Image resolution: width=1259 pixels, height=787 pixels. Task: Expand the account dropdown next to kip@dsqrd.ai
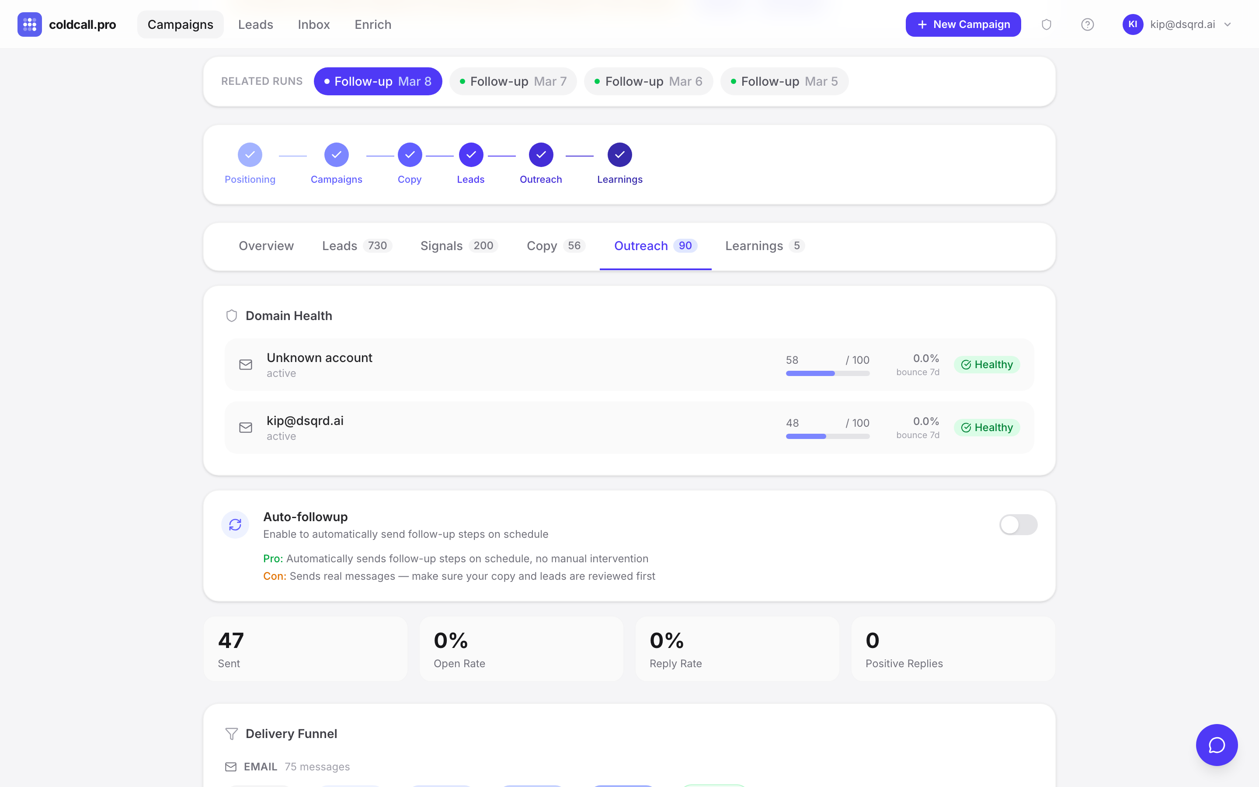tap(1228, 24)
